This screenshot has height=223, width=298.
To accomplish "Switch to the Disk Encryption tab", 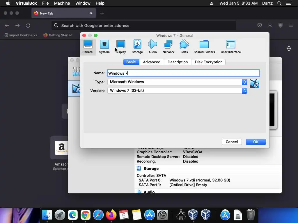I will 208,62.
